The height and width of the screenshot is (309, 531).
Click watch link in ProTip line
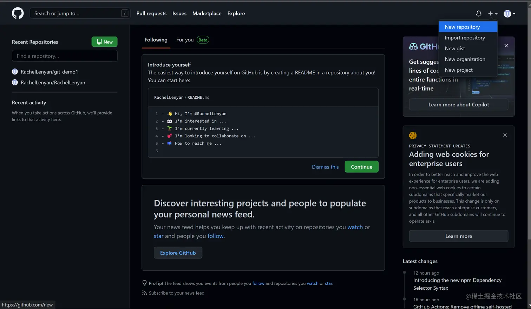click(x=313, y=283)
